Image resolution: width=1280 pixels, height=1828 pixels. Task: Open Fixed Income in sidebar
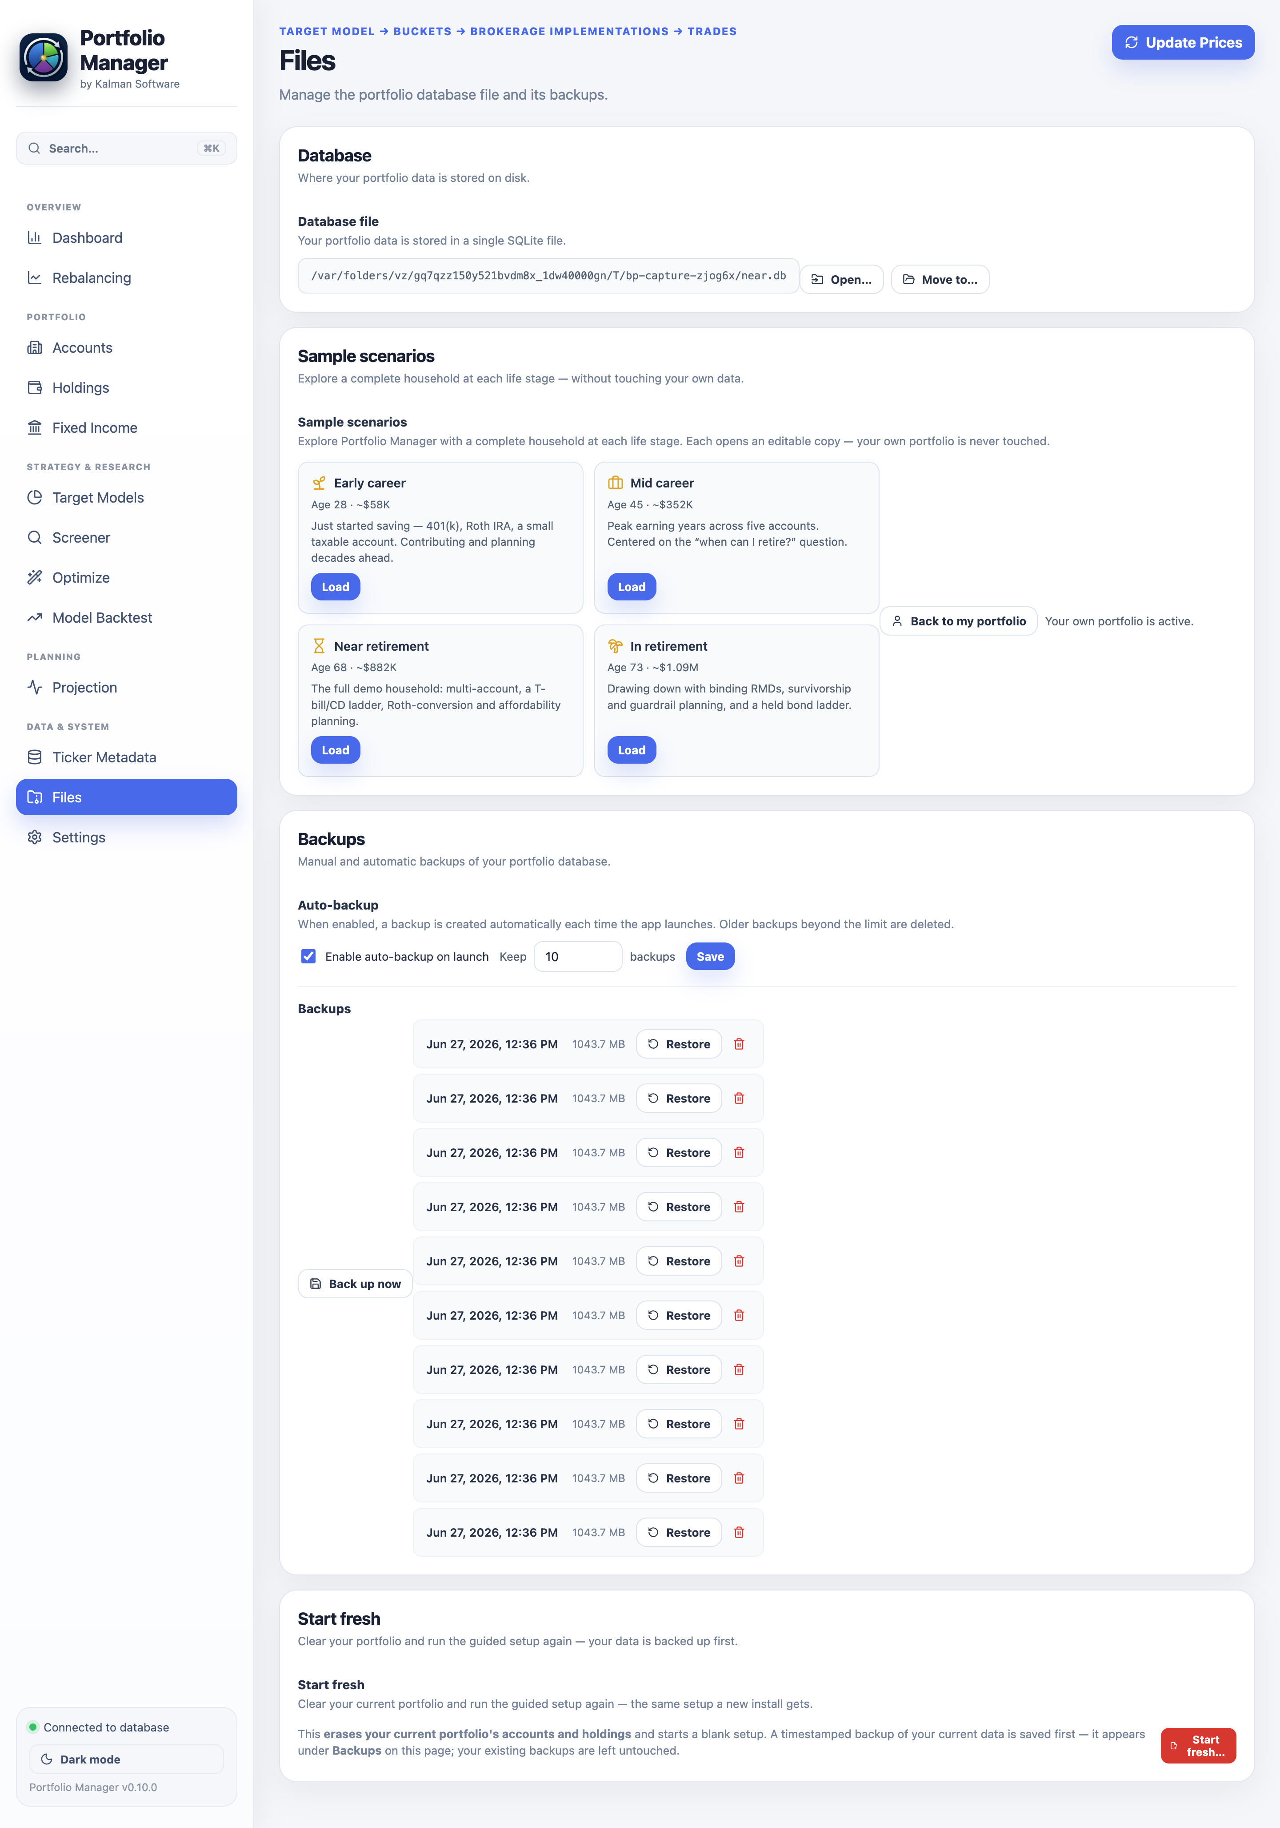pyautogui.click(x=127, y=427)
